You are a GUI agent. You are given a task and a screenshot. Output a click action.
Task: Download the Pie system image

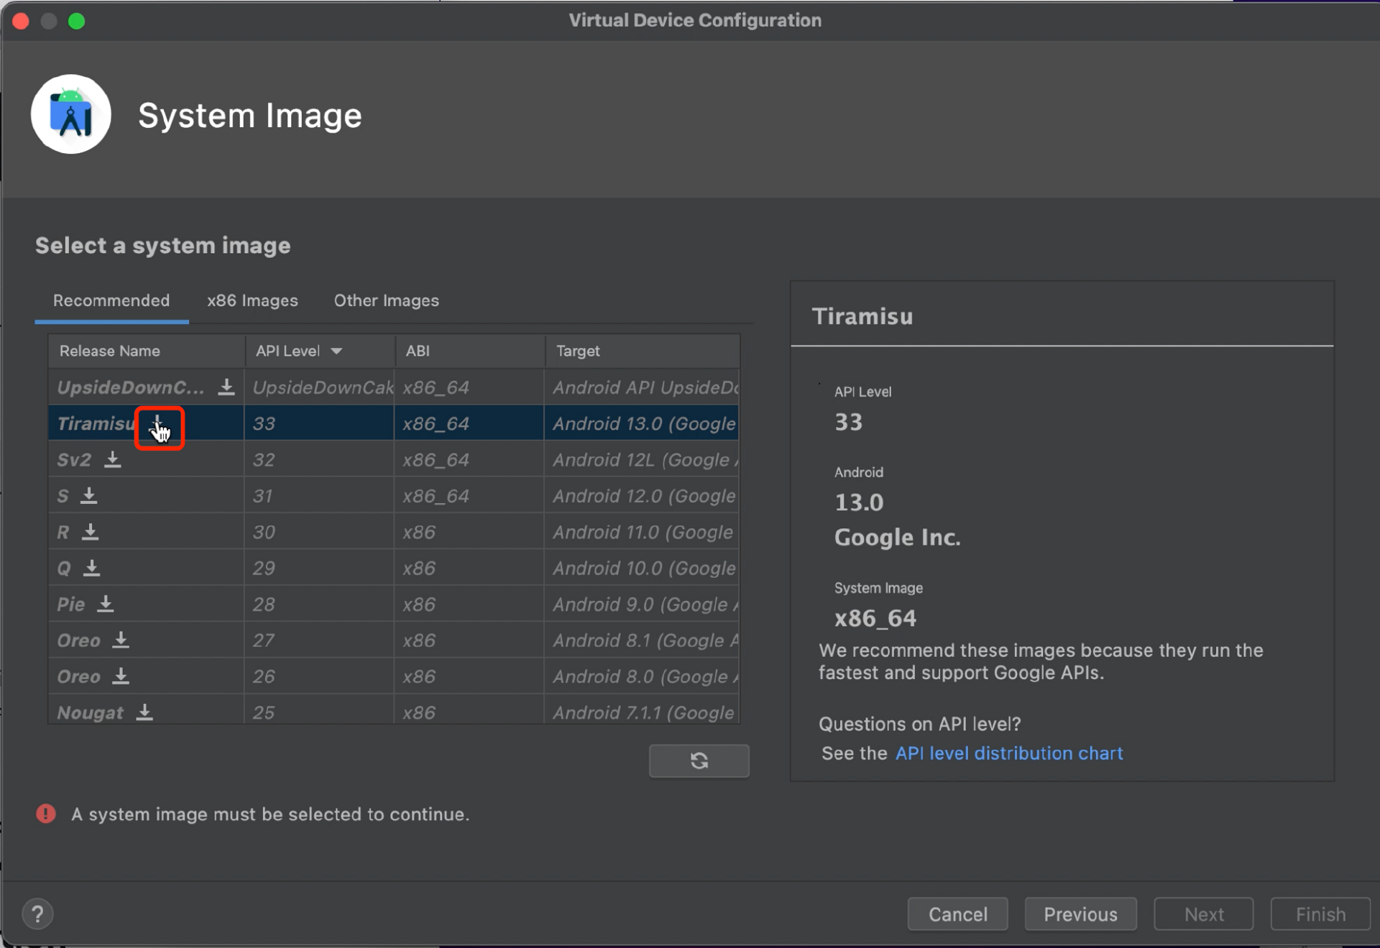point(106,604)
